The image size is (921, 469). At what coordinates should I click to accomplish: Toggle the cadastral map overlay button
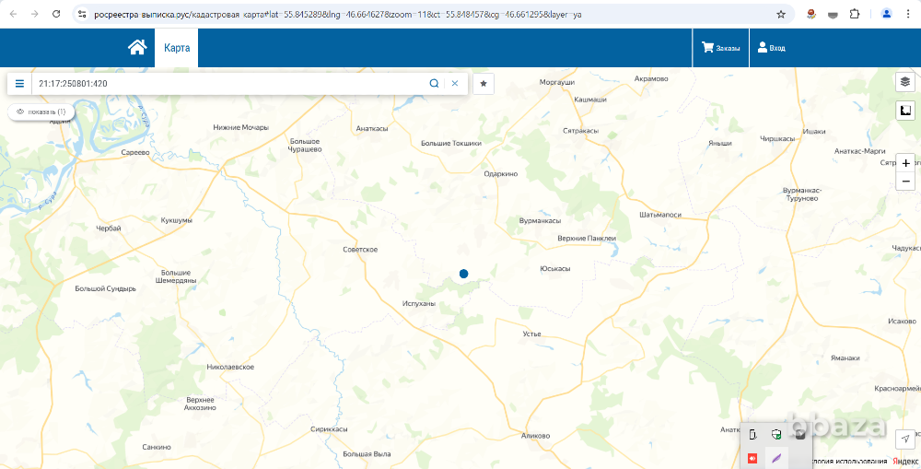point(905,111)
